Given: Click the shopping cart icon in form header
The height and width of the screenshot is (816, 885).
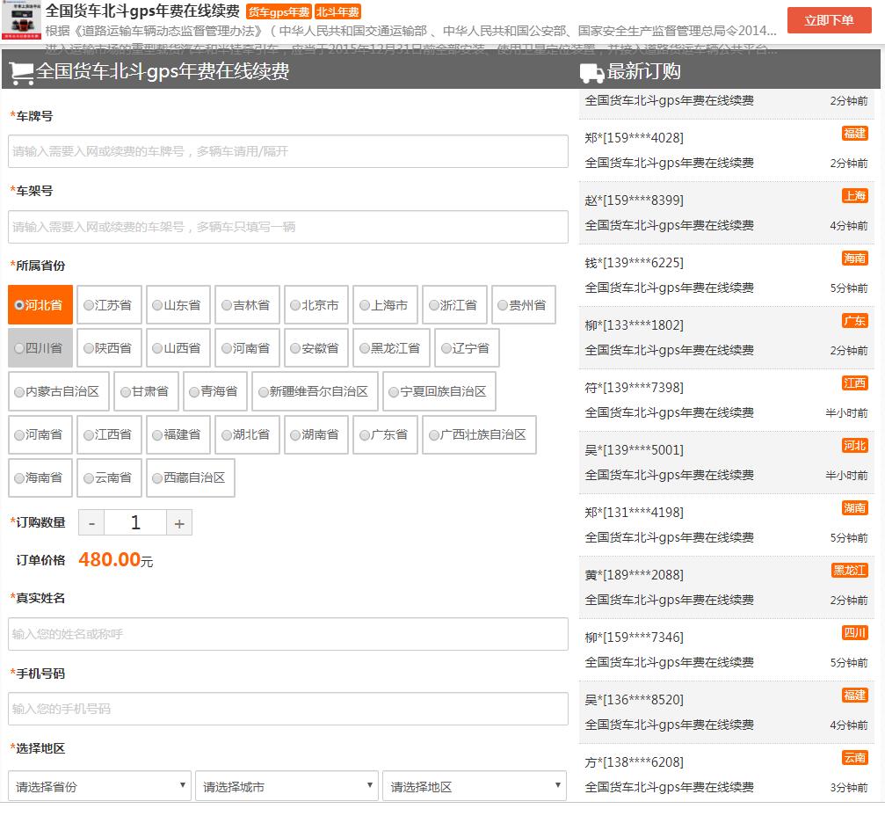Looking at the screenshot, I should pos(22,72).
